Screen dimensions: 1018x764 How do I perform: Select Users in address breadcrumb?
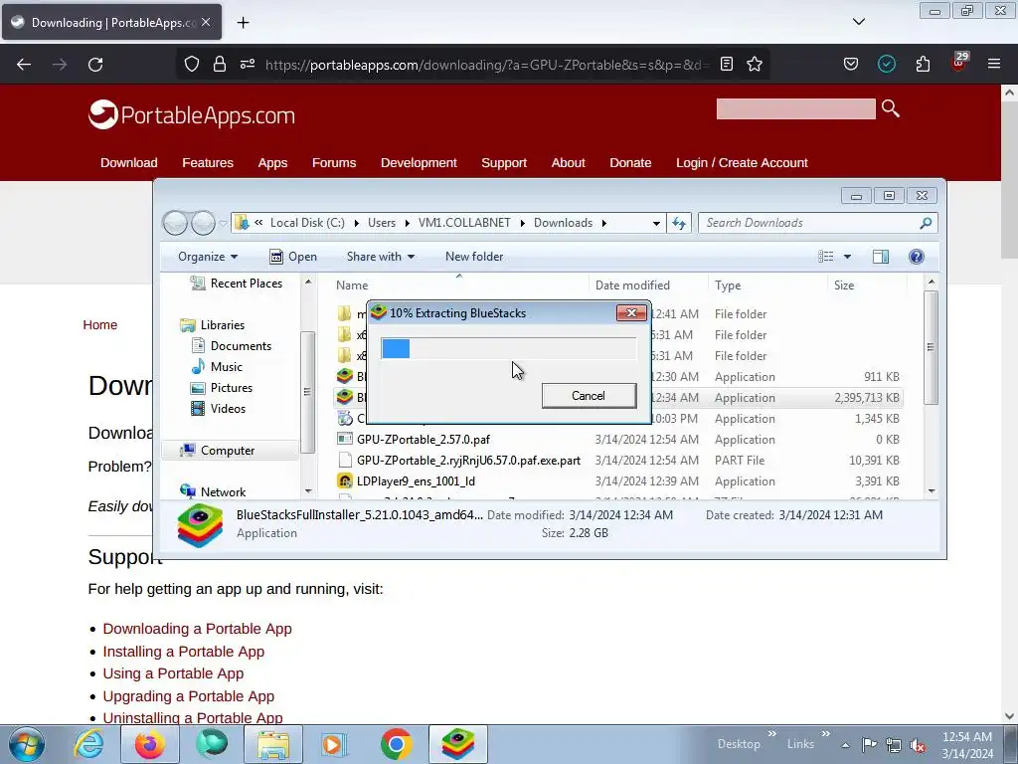click(382, 223)
